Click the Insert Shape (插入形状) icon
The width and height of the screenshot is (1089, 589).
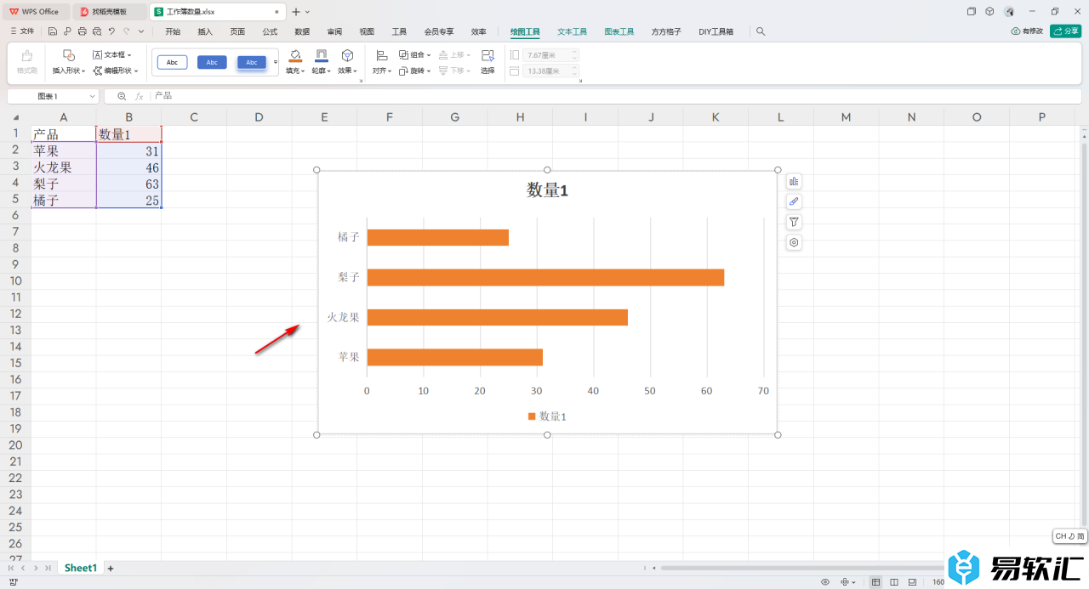pos(69,55)
